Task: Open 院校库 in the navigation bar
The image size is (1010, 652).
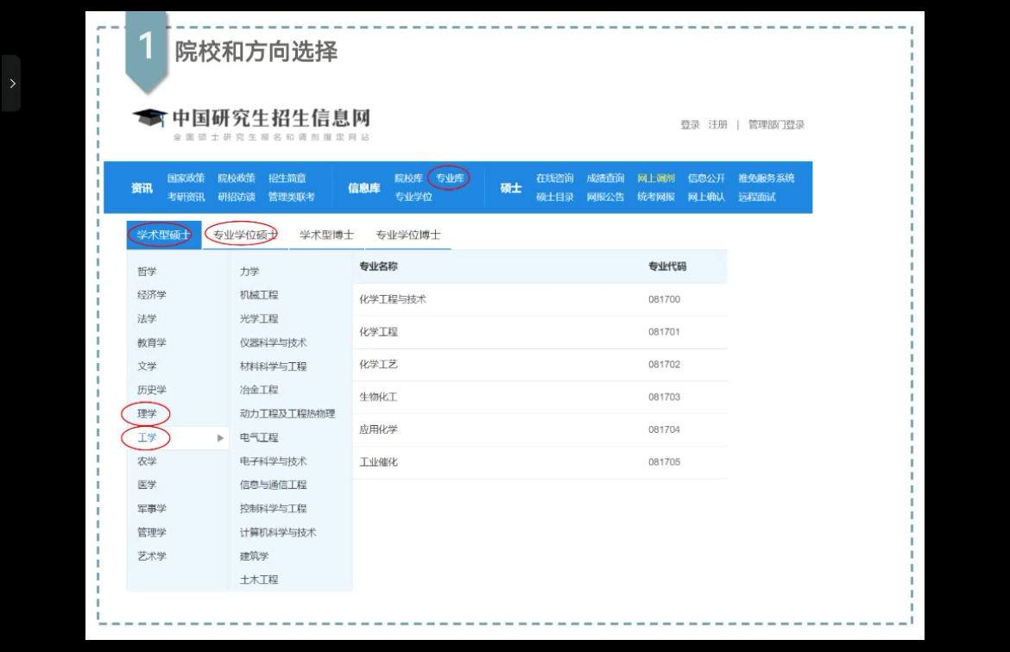Action: click(x=408, y=179)
